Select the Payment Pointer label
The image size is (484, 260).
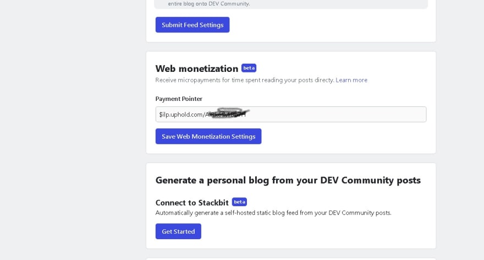tap(179, 99)
